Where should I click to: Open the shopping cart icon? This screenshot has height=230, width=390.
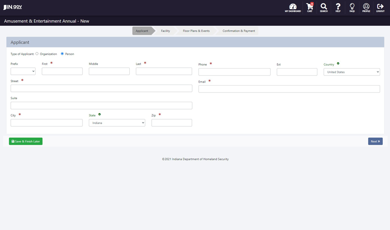click(x=310, y=7)
